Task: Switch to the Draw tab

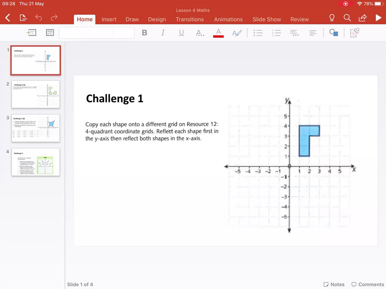Action: click(132, 19)
